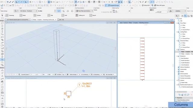Collapse the Properties panel header

(176, 98)
